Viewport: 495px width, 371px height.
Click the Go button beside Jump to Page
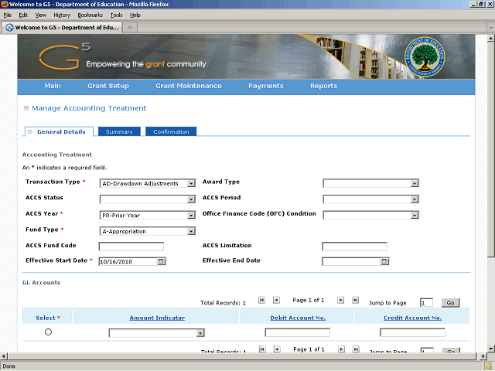[x=450, y=302]
